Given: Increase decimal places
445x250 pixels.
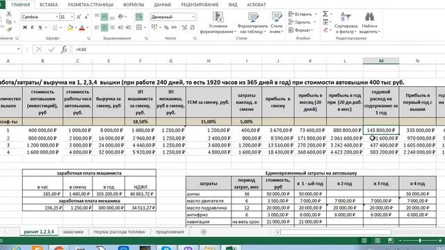Looking at the screenshot, I should pos(184,28).
